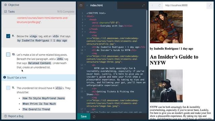Click the When Print Is Too Much item

pyautogui.click(x=39, y=104)
